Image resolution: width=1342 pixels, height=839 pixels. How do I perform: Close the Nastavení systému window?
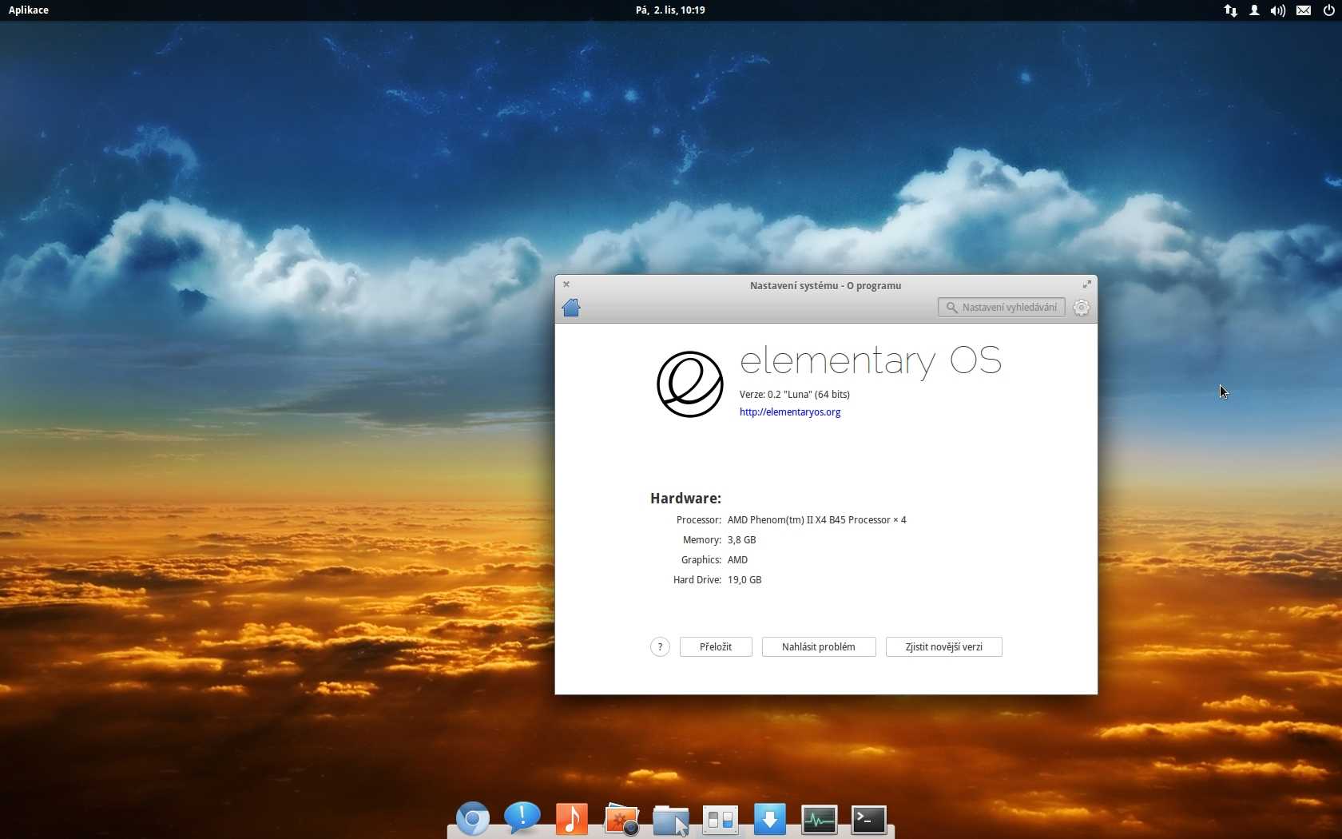[566, 284]
